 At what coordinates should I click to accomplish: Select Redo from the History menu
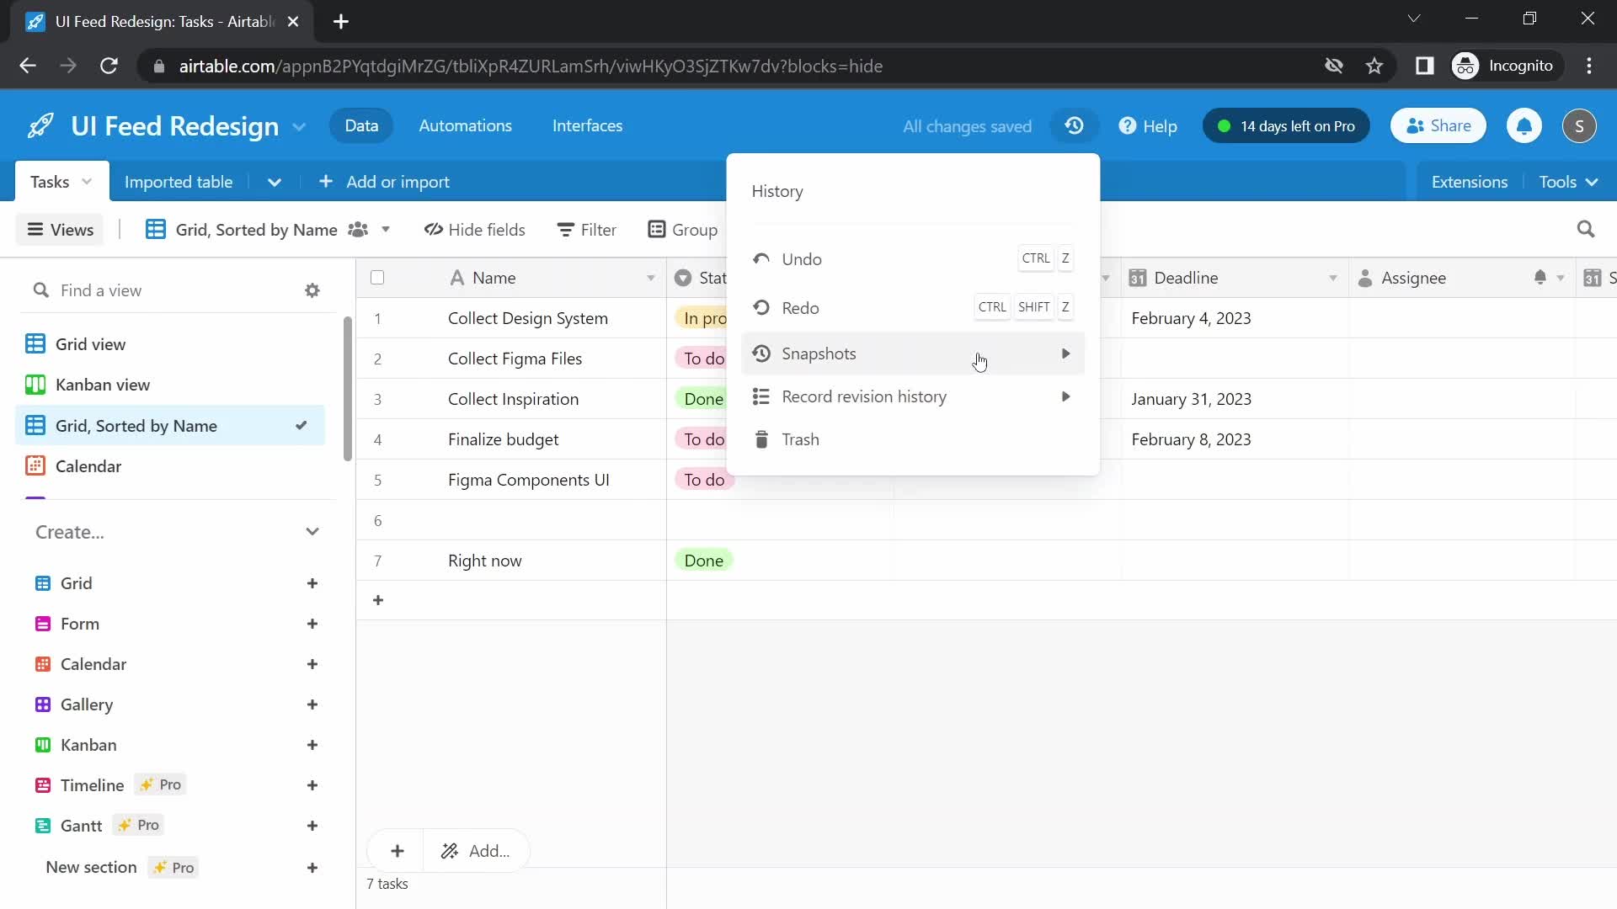point(799,307)
